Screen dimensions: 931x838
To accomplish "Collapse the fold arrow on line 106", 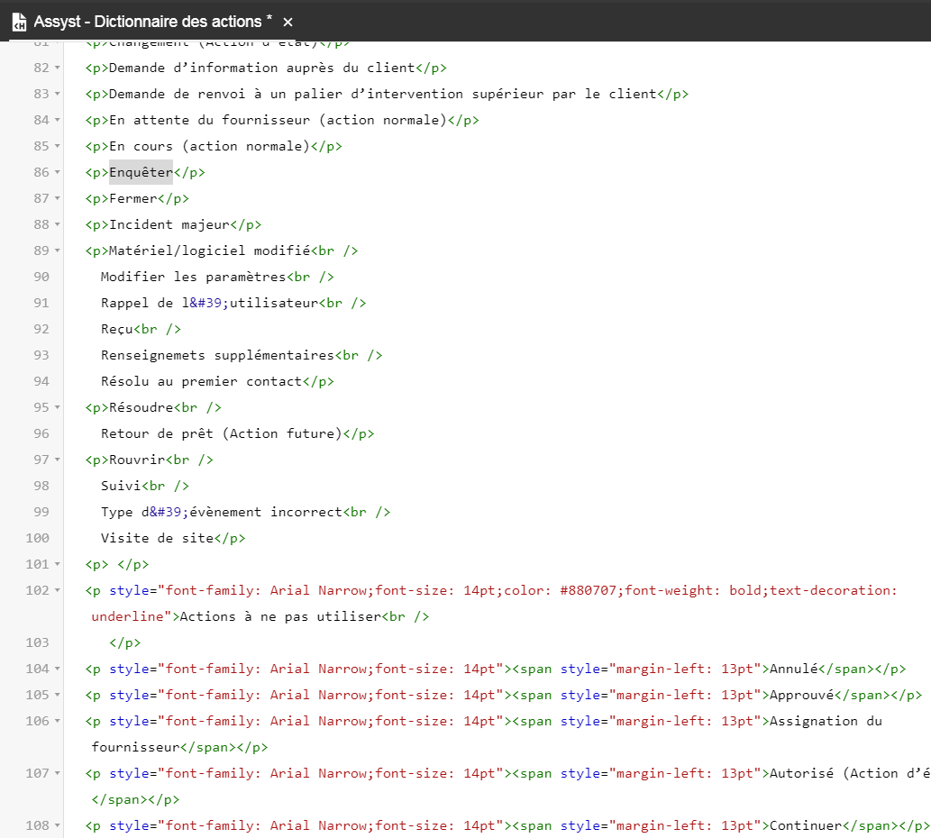I will (58, 721).
